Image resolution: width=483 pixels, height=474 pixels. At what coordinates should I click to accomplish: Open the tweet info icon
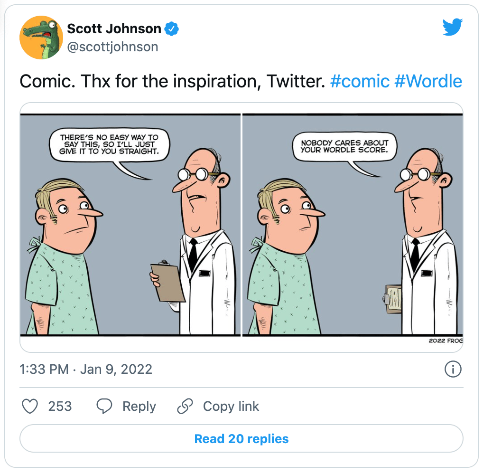pyautogui.click(x=453, y=369)
